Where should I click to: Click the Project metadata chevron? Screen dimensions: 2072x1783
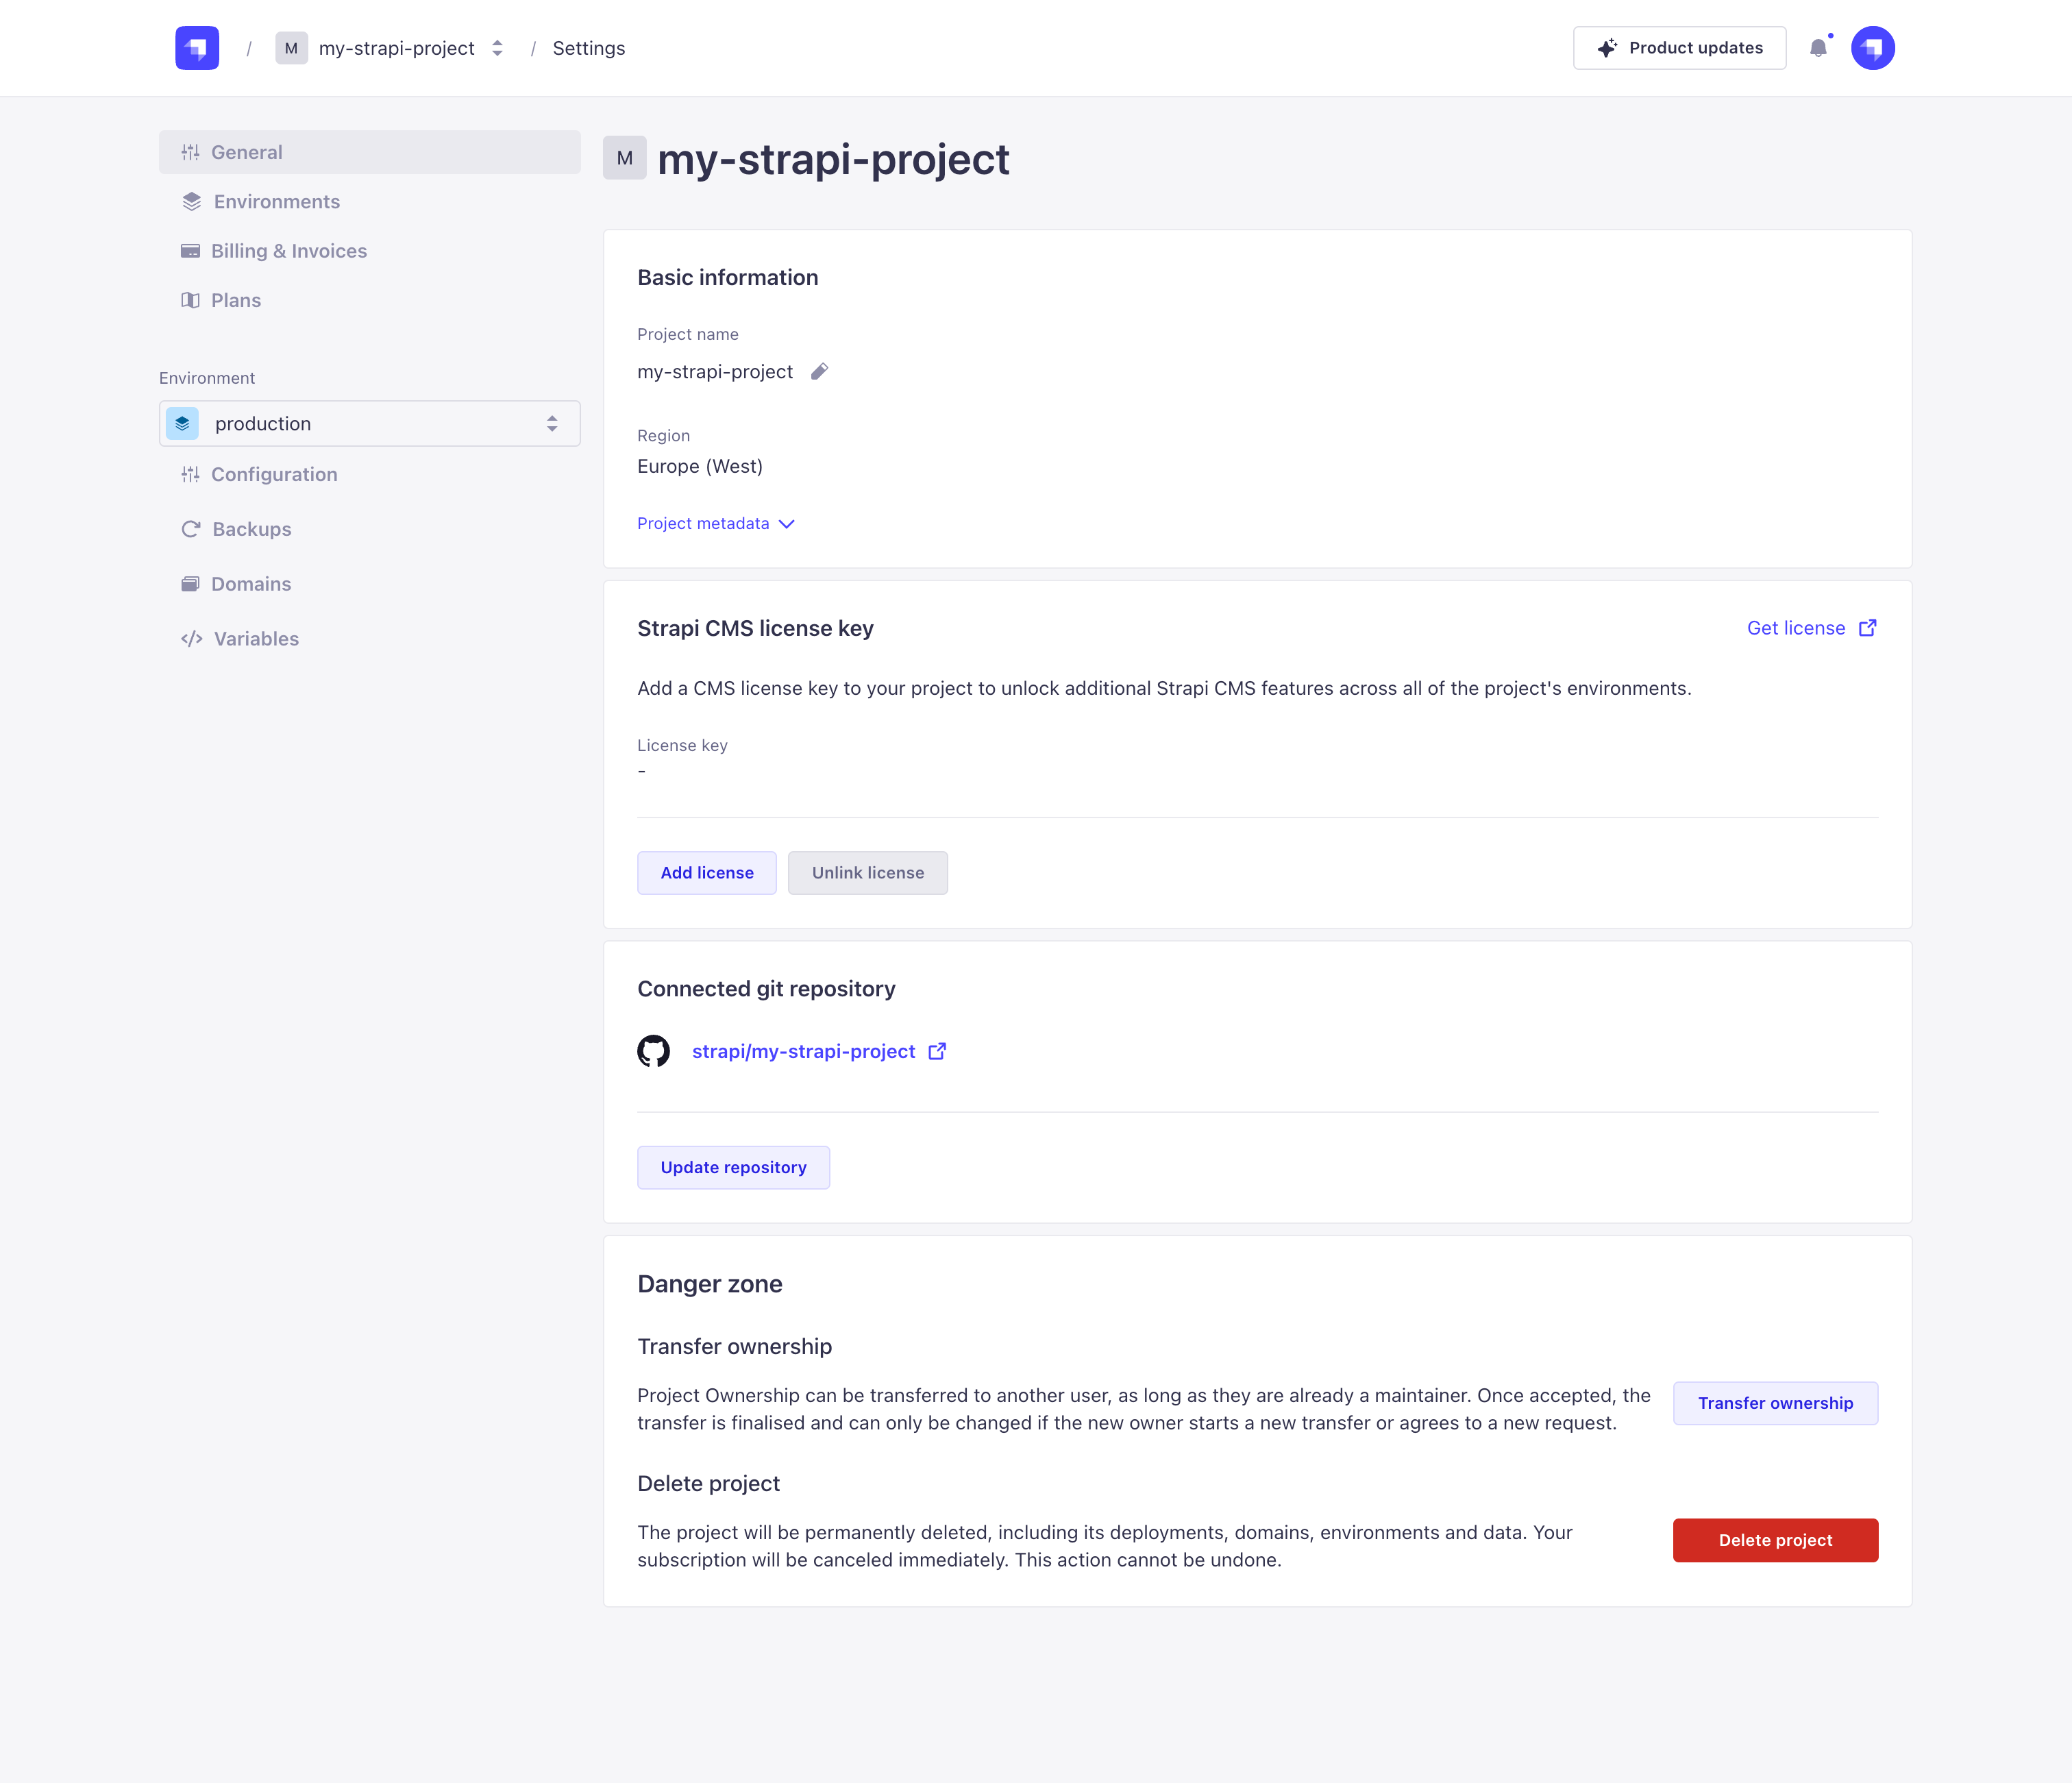point(787,524)
